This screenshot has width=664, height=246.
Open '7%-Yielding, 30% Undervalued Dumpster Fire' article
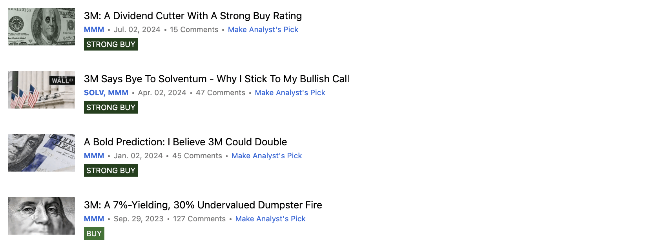point(203,205)
